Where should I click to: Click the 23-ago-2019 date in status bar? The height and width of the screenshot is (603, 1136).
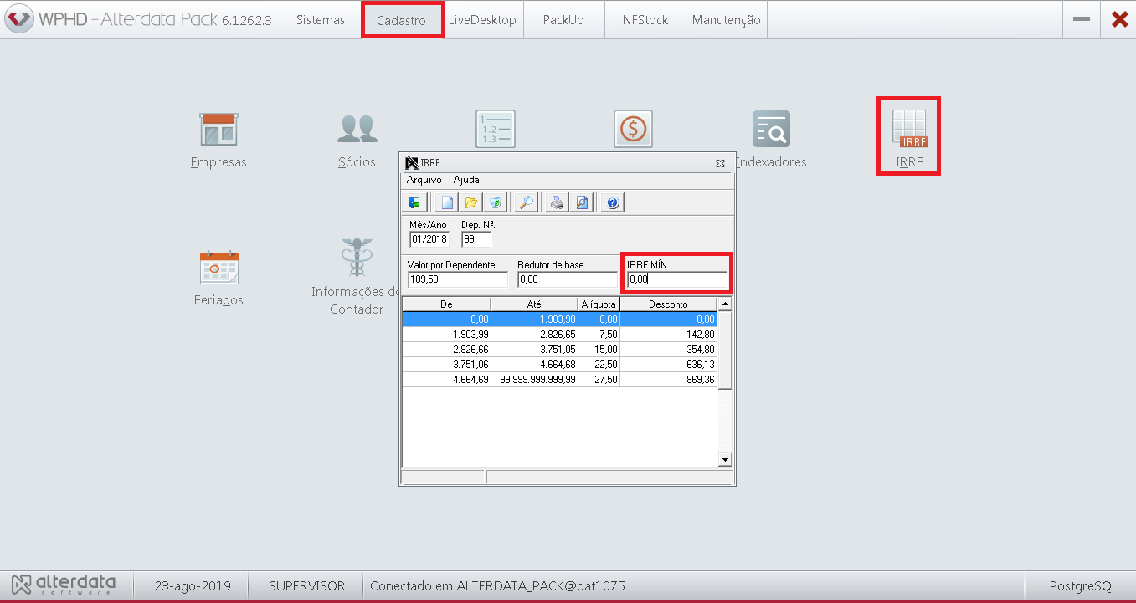pos(193,586)
